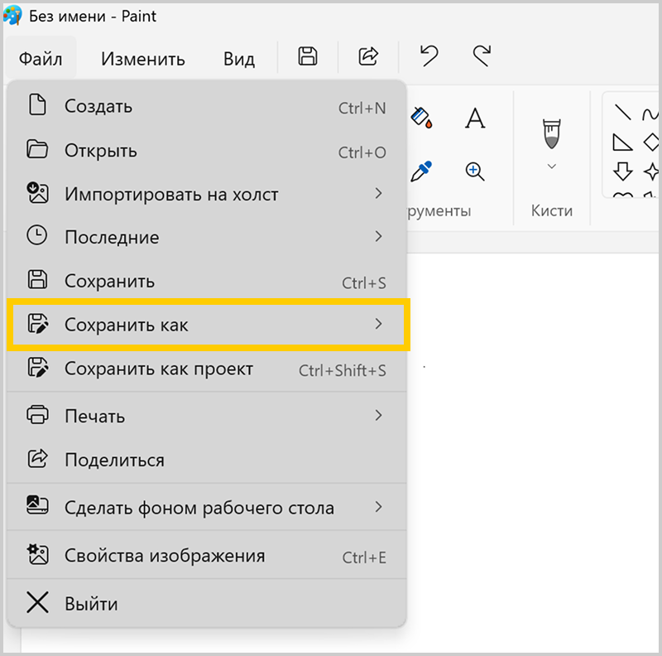Click the redo arrow icon

click(x=481, y=56)
